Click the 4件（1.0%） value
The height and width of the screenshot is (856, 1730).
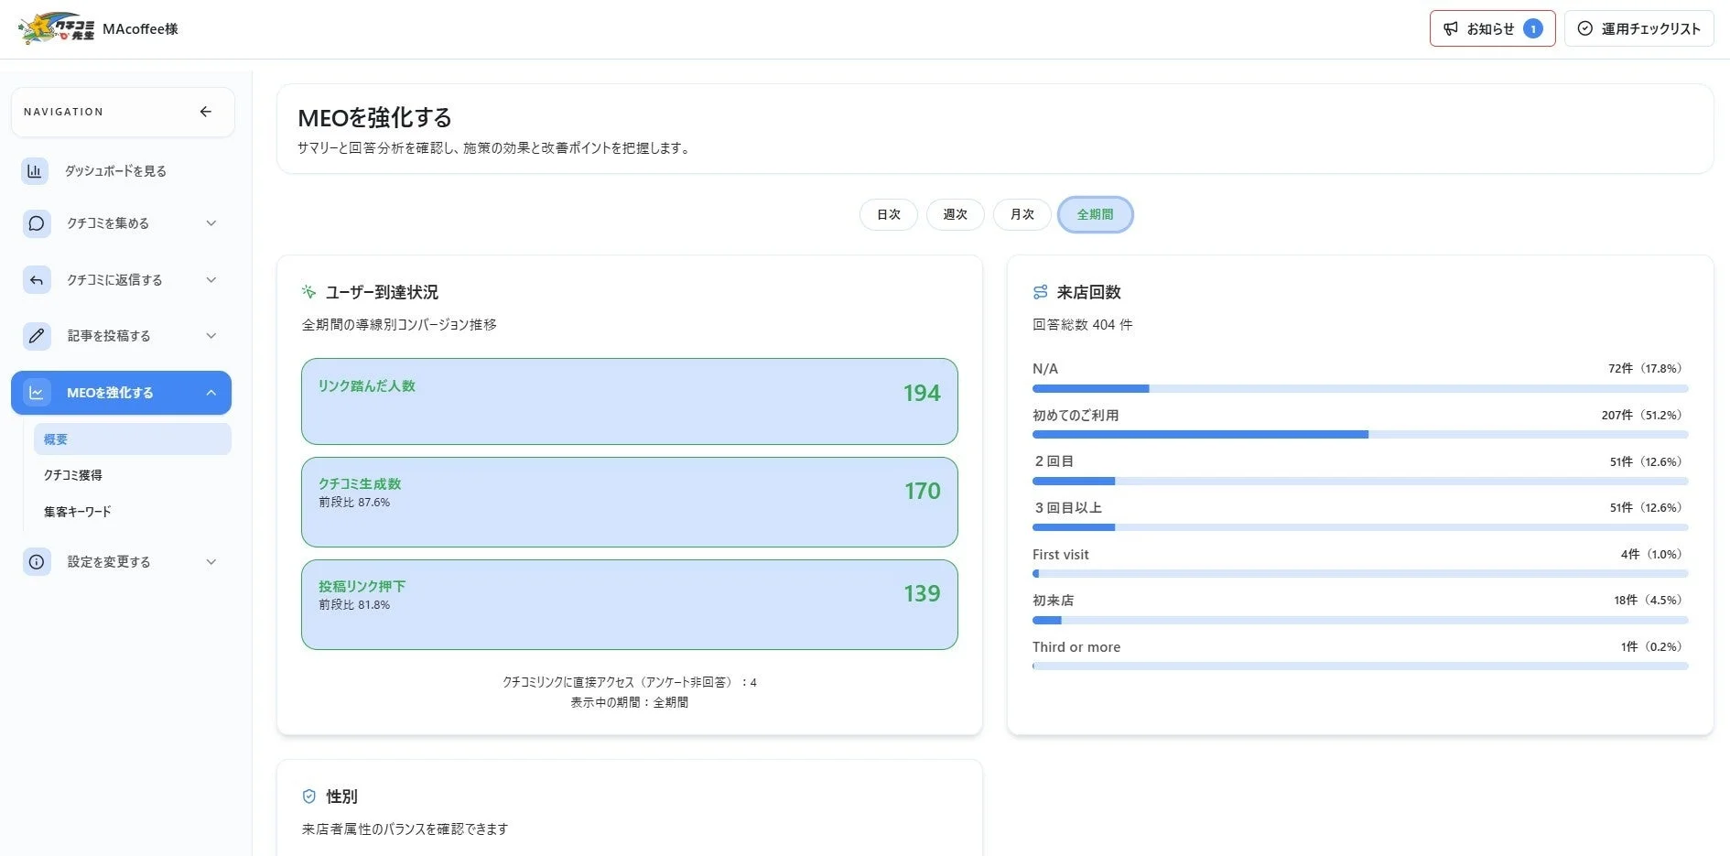1653,555
